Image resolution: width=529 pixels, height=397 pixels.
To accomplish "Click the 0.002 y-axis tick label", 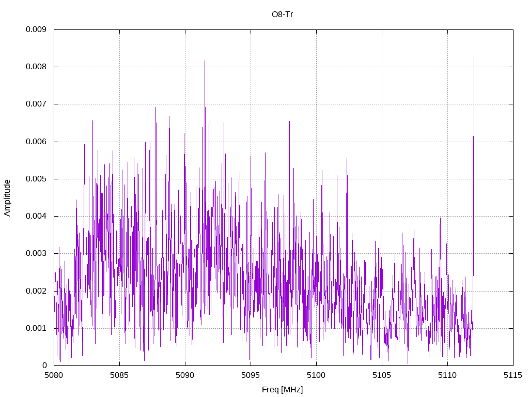I will point(36,291).
